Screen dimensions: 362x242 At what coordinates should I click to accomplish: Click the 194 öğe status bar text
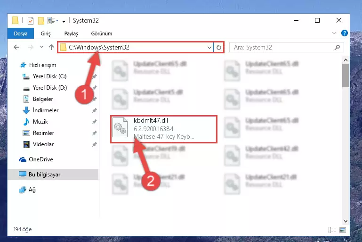tap(23, 229)
